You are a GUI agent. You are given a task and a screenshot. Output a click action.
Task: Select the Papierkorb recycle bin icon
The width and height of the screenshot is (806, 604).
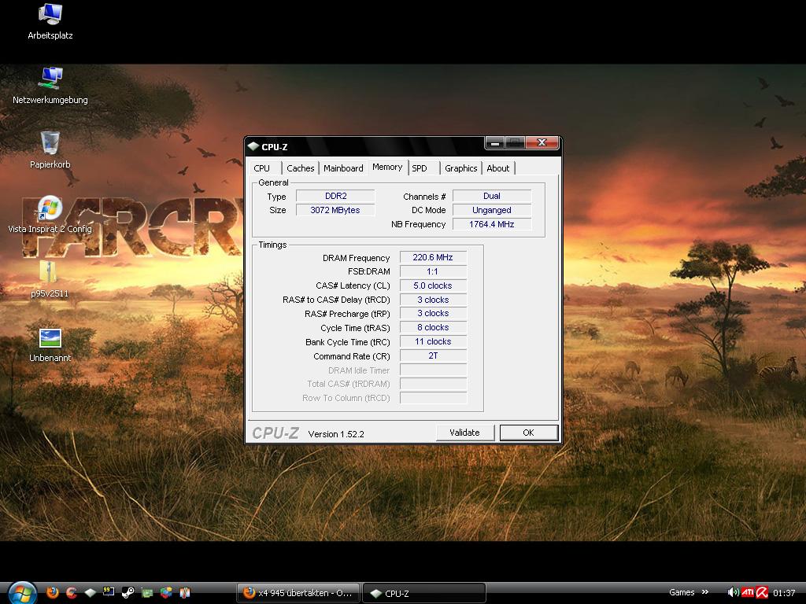click(50, 149)
